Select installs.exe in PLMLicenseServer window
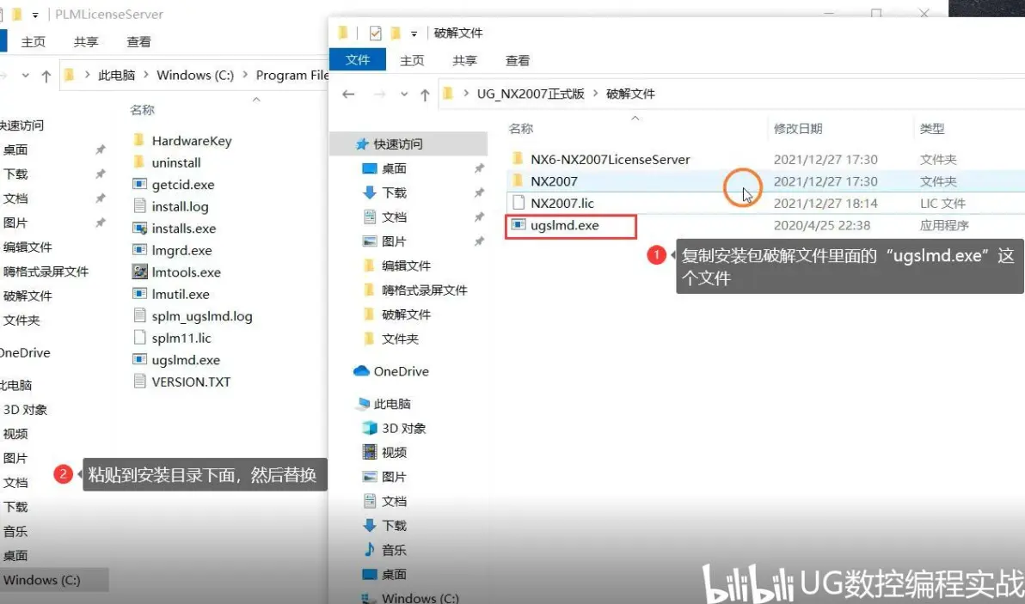This screenshot has height=604, width=1025. (184, 229)
